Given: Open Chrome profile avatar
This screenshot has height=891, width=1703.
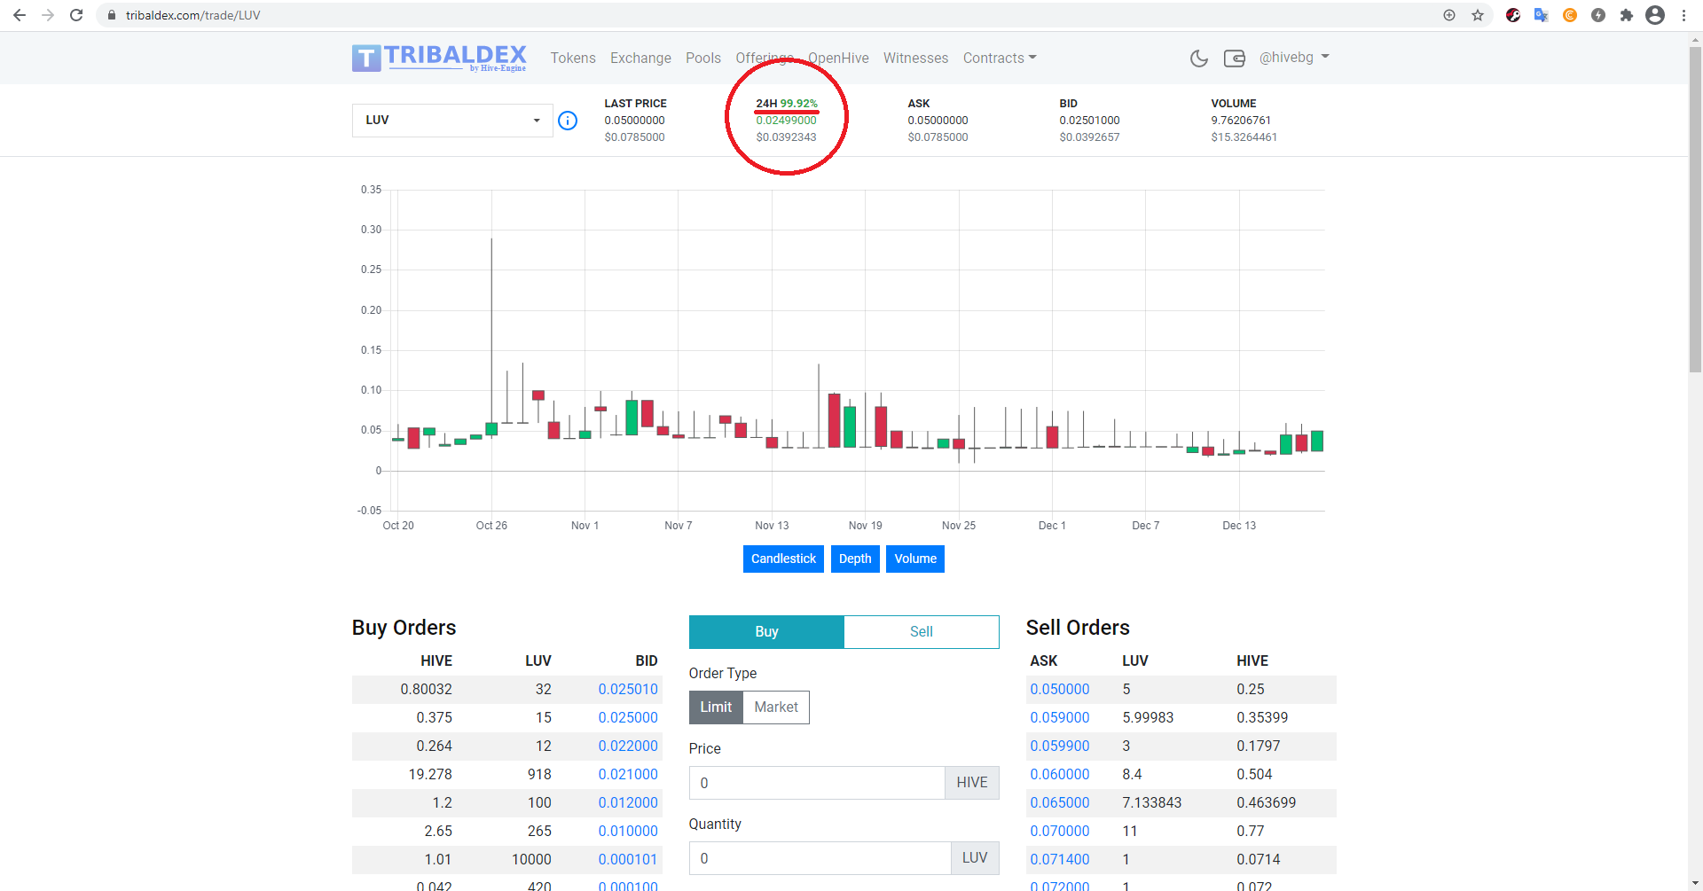Looking at the screenshot, I should tap(1655, 15).
